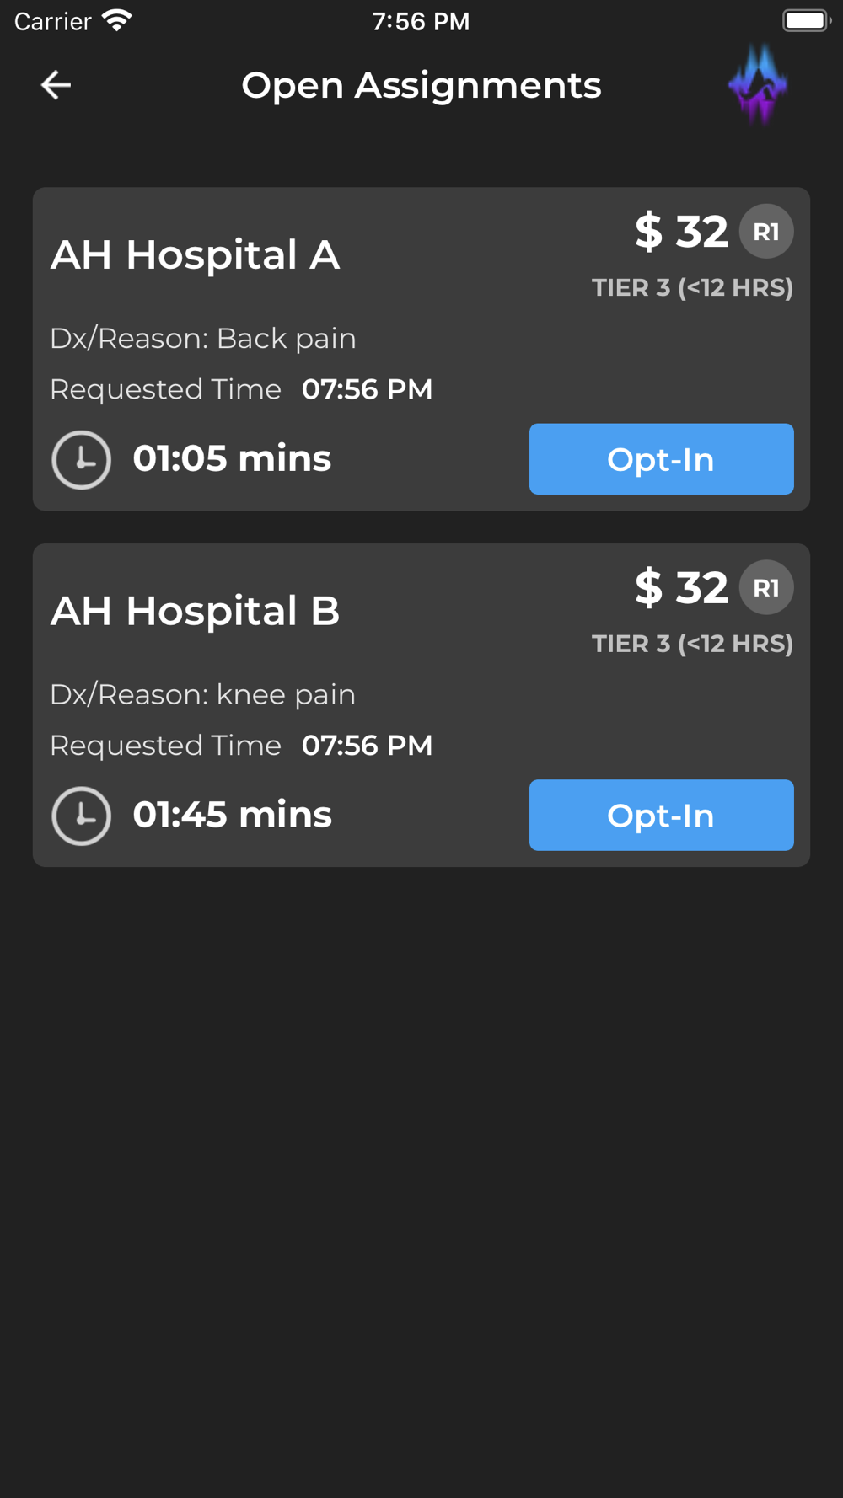Tap the 7:56 PM status bar clock

pos(421,21)
